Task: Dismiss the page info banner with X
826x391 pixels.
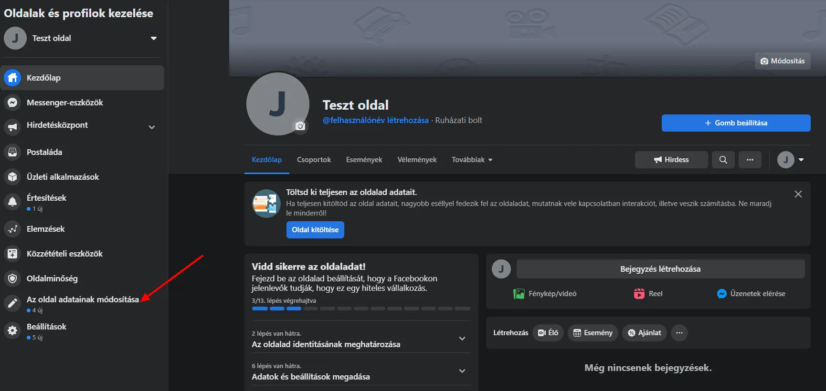Action: coord(798,194)
